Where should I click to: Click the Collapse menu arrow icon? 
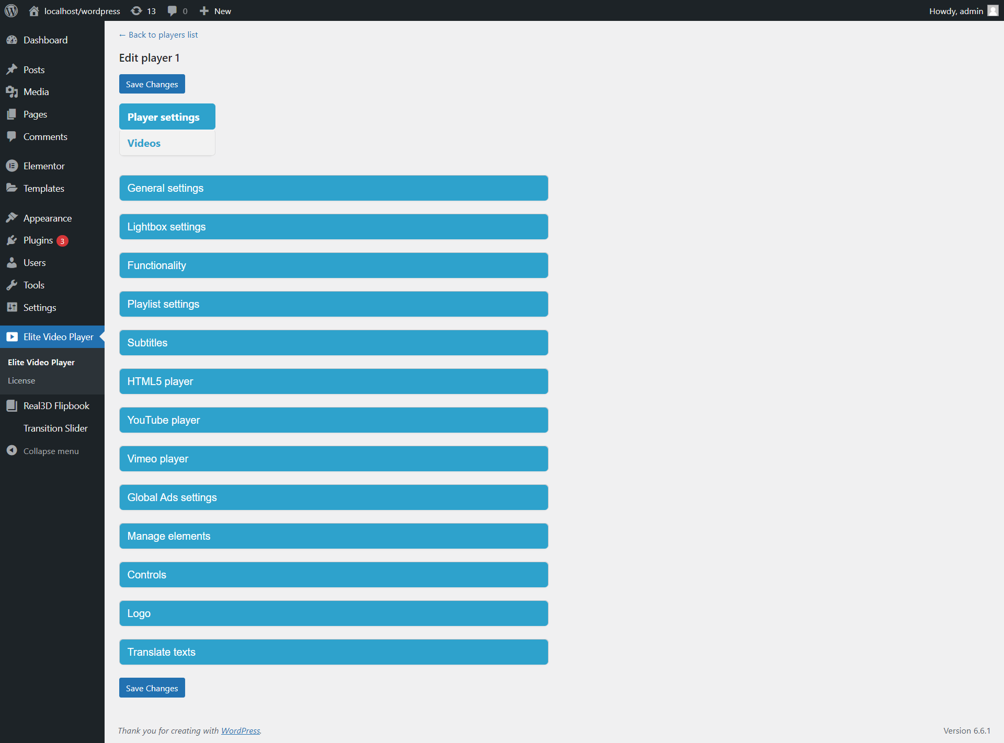pyautogui.click(x=12, y=450)
